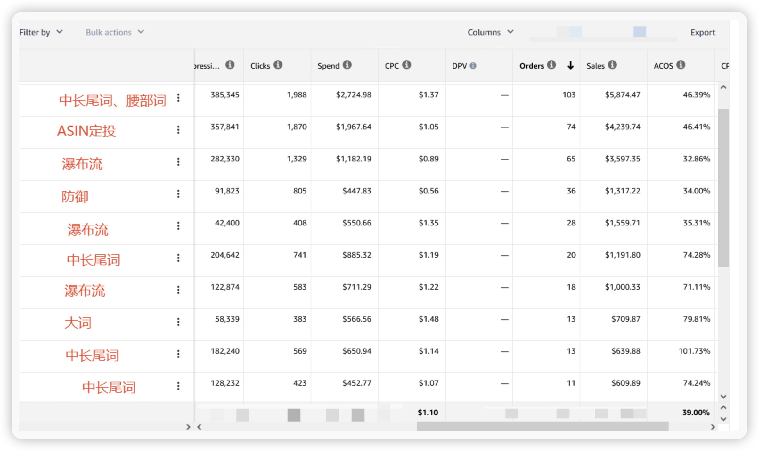The height and width of the screenshot is (451, 759).
Task: Click the horizontal scrollbar thumb below the table
Action: coord(543,426)
